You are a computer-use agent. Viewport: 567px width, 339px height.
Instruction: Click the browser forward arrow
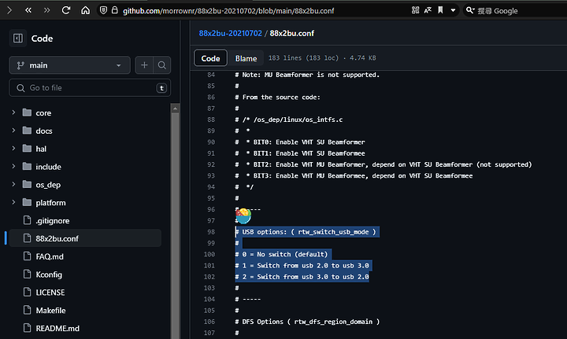click(x=9, y=10)
